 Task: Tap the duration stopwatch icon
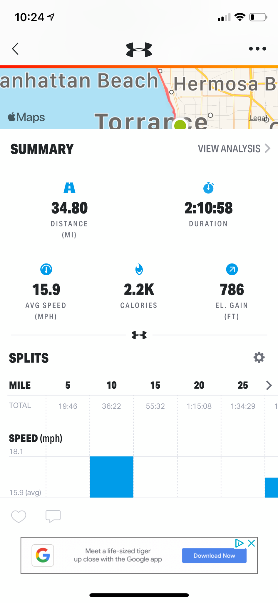click(208, 188)
